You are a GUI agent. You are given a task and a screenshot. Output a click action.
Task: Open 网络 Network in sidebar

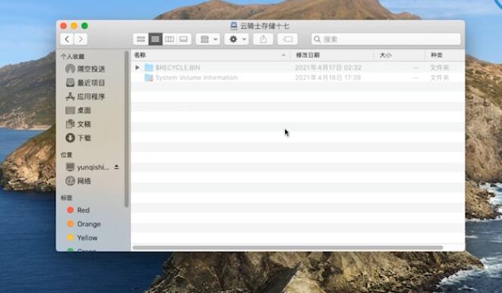point(78,181)
